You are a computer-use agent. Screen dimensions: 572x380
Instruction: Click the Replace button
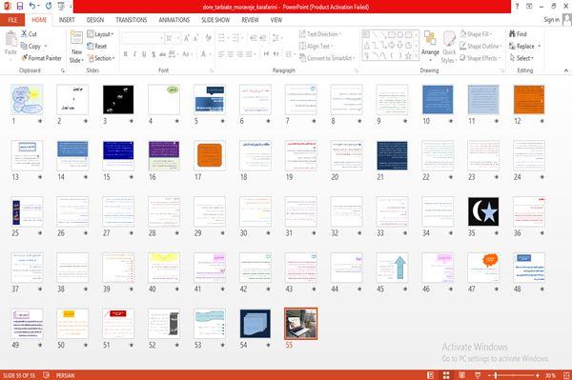point(524,46)
